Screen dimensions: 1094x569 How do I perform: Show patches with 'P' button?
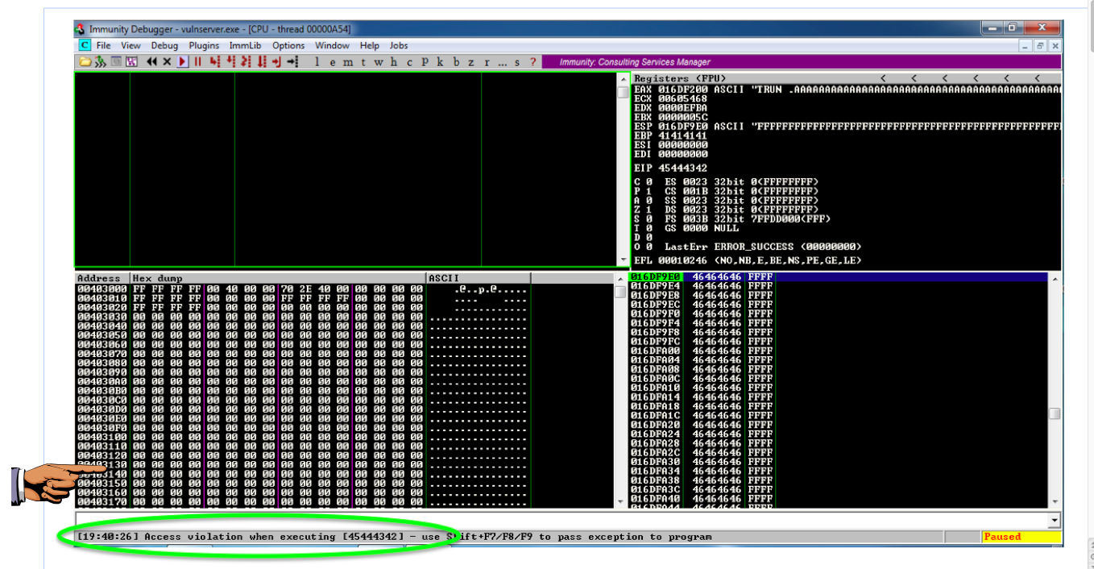pyautogui.click(x=425, y=62)
